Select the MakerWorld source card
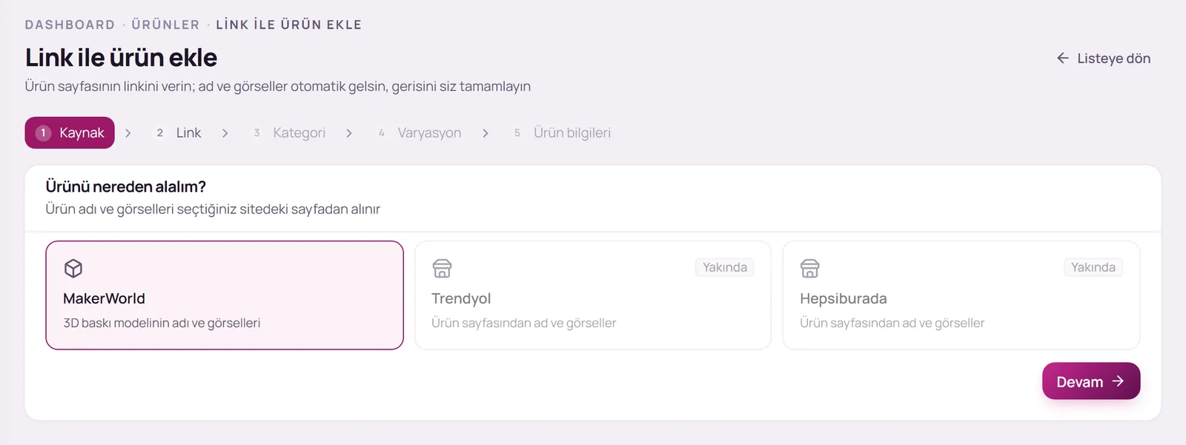 click(225, 295)
